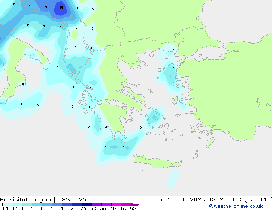Select the 35–40 mm legend color box

click(x=106, y=204)
